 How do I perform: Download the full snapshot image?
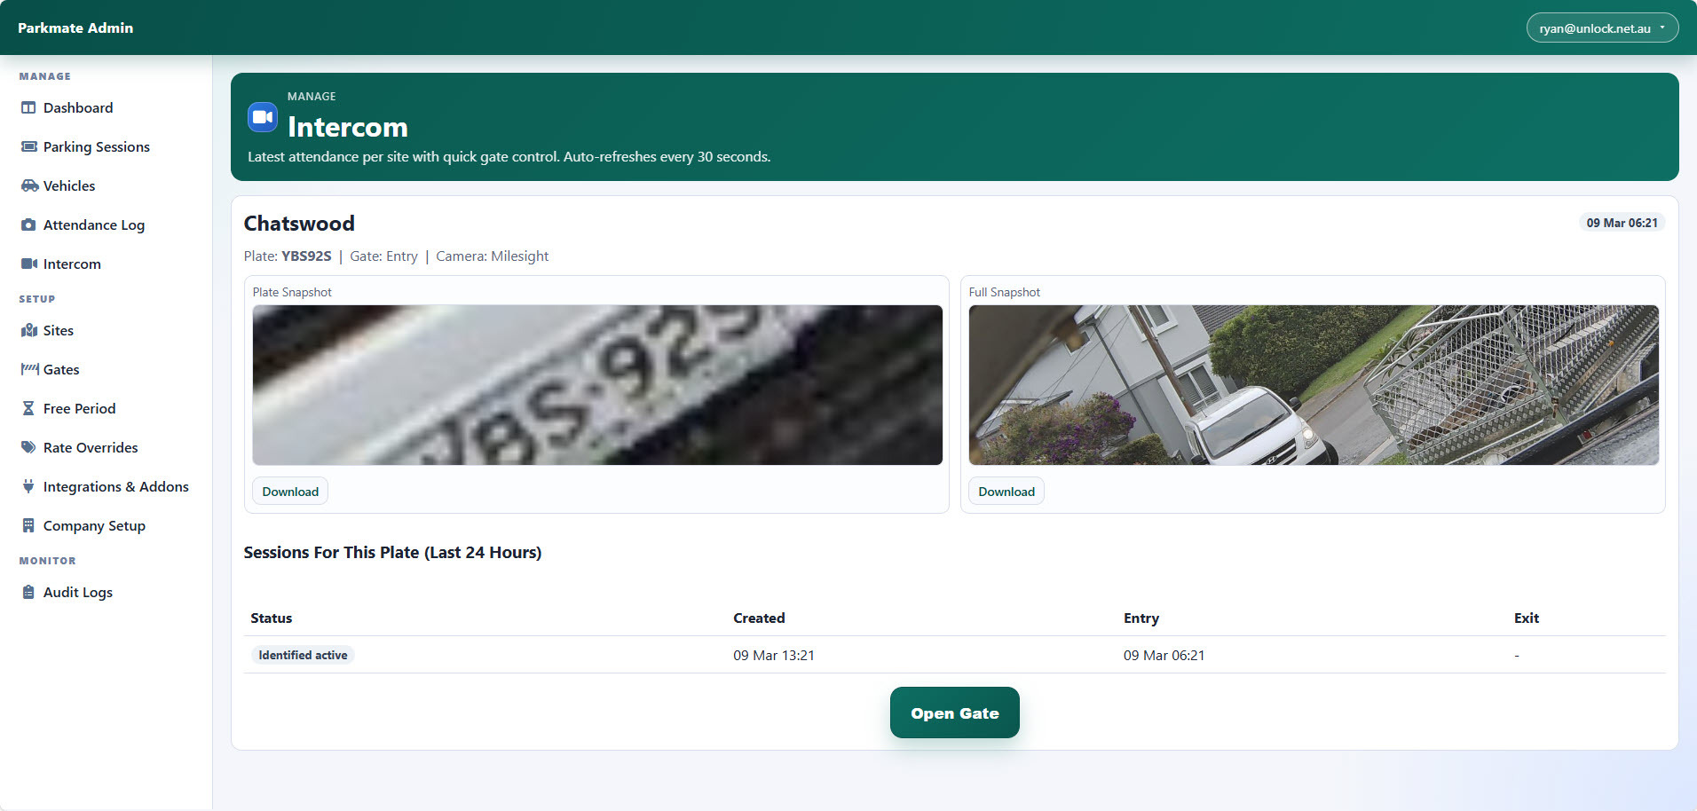(1006, 492)
